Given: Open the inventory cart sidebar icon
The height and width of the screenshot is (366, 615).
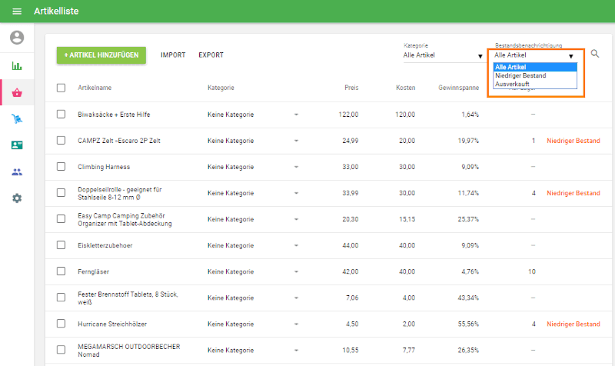Looking at the screenshot, I should click(17, 118).
